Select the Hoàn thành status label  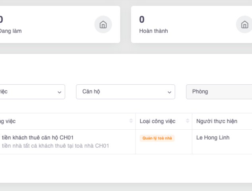[x=153, y=31]
